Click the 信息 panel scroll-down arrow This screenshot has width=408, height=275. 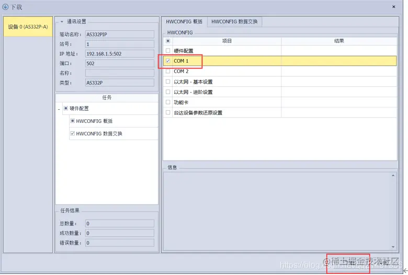(x=393, y=247)
